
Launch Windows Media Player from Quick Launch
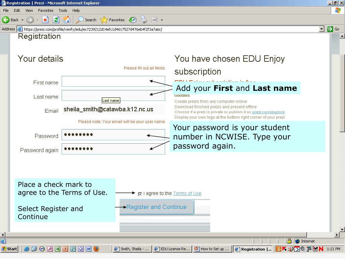pos(42,249)
